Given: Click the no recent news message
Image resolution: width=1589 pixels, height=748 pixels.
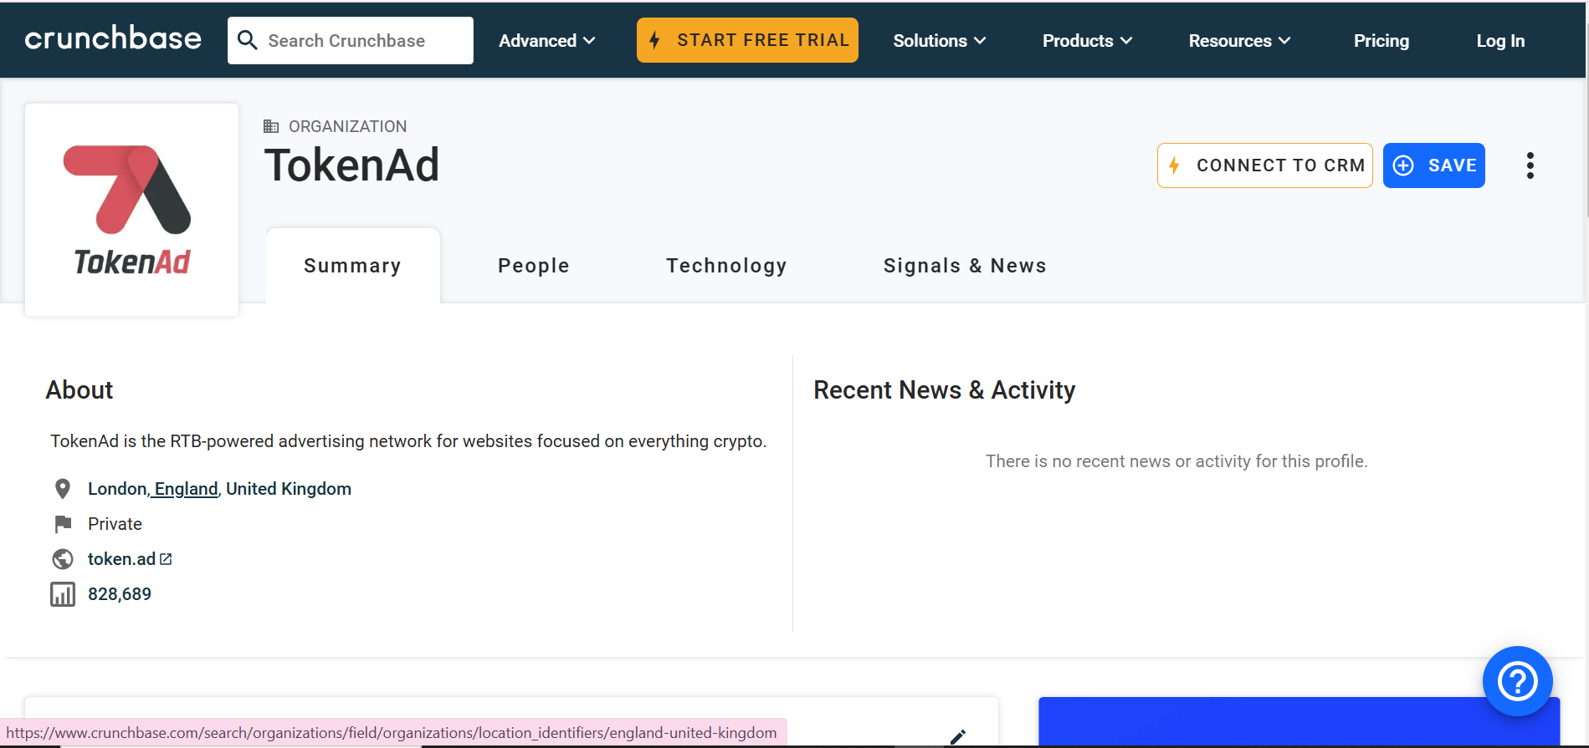Looking at the screenshot, I should tap(1176, 461).
